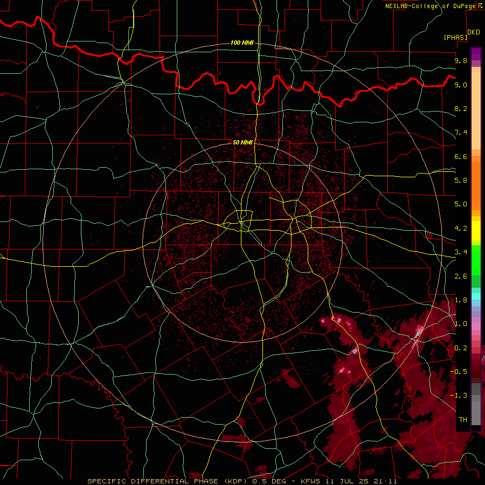Click the 6.6 scale value
This screenshot has height=485, width=485.
461,156
